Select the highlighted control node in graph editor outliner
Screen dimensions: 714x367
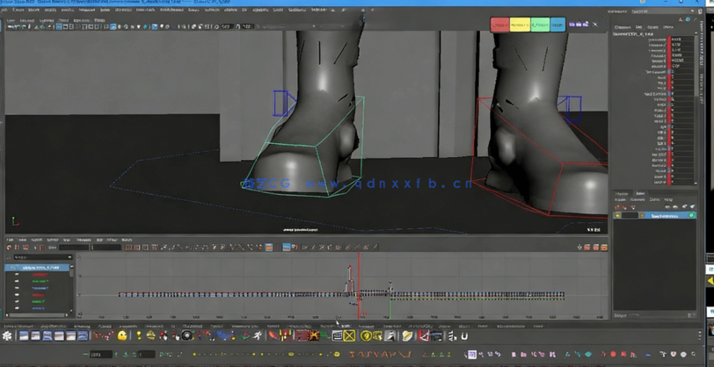click(42, 267)
